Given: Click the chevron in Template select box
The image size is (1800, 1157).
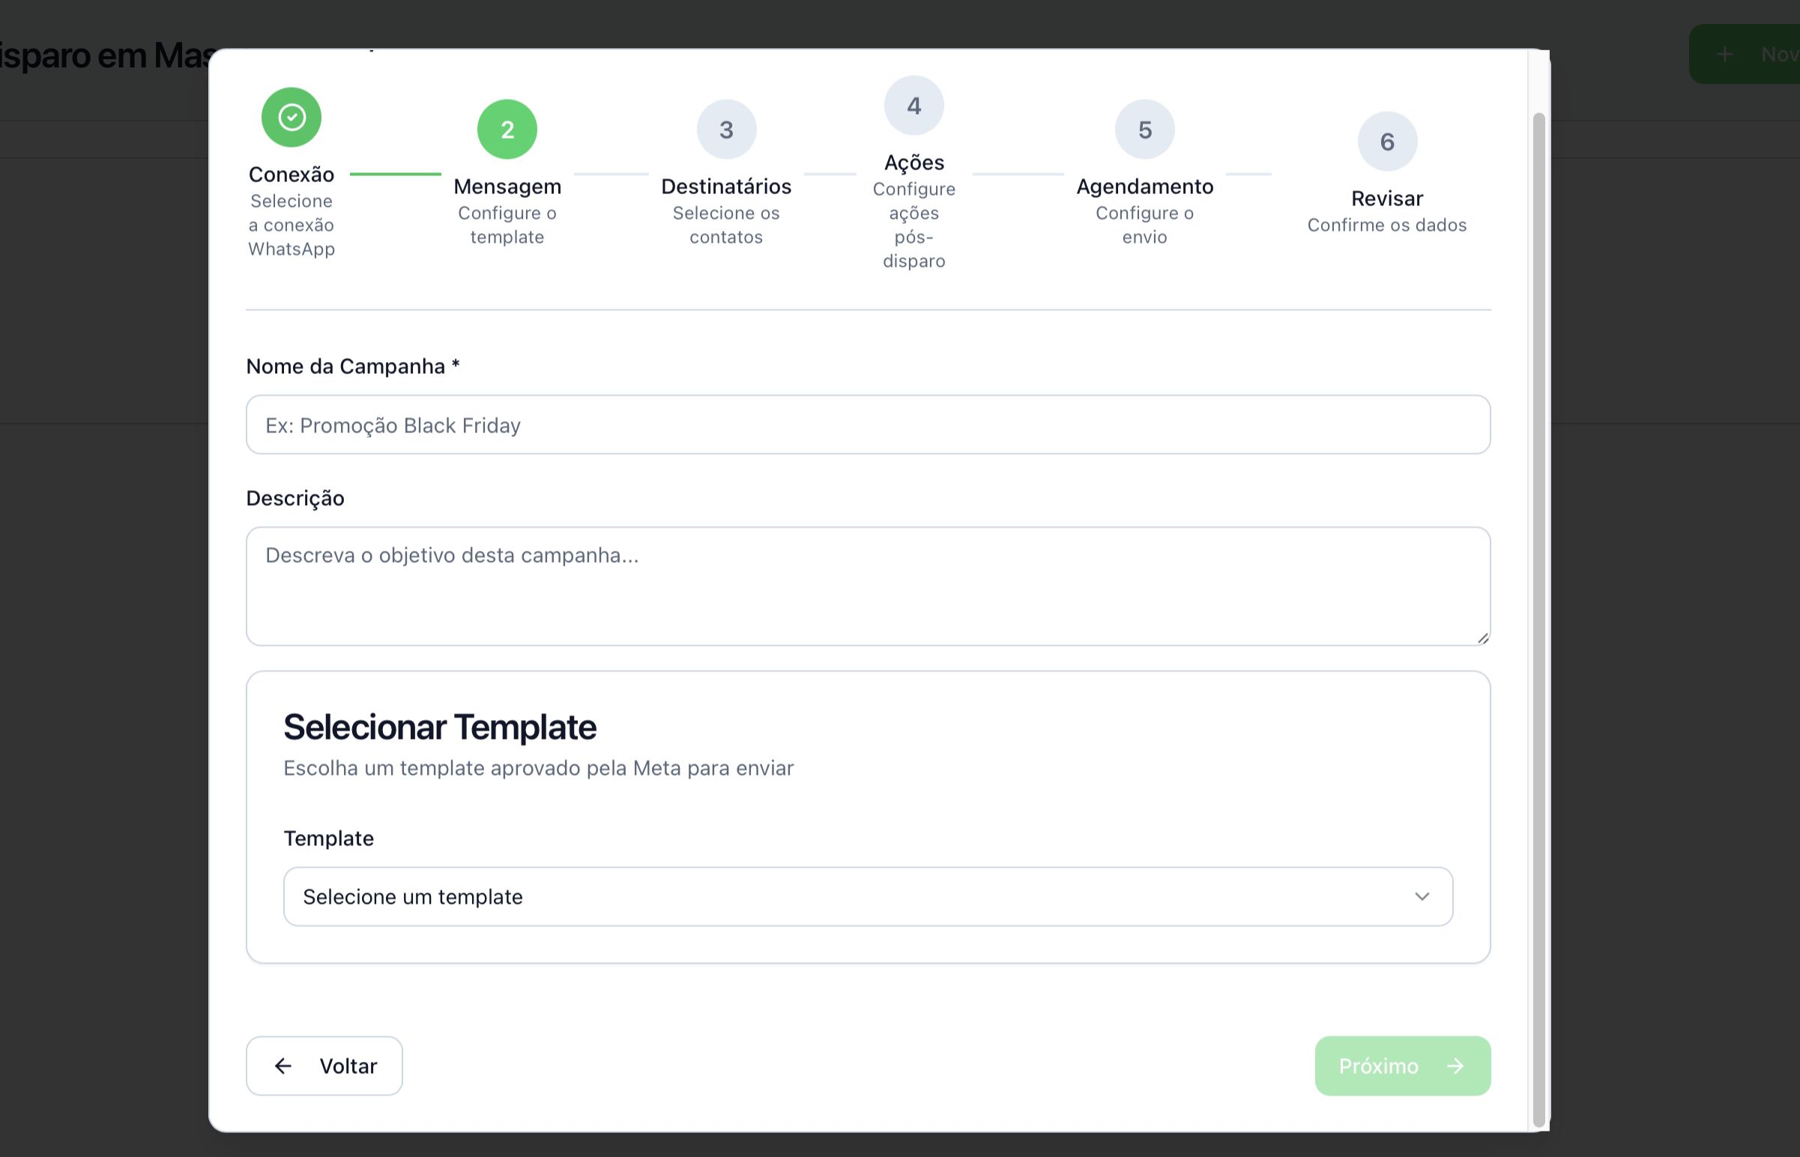Looking at the screenshot, I should (1422, 896).
